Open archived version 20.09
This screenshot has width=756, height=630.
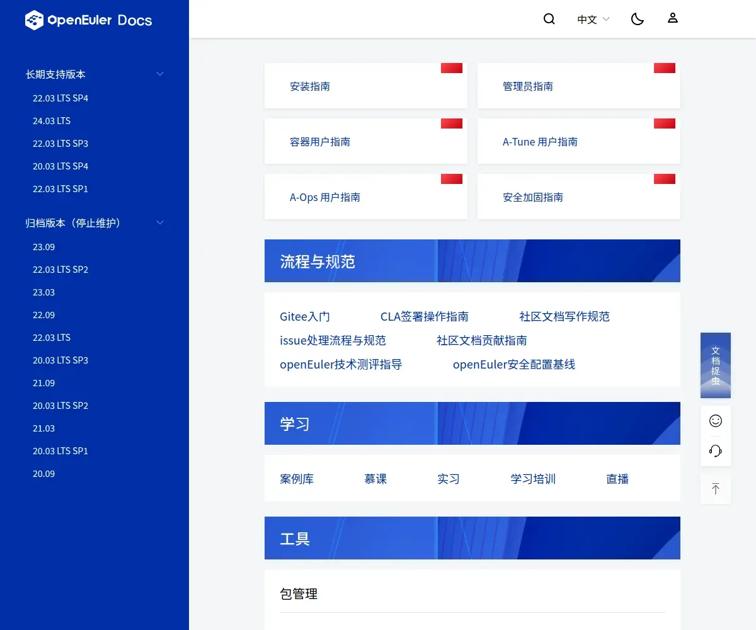click(44, 474)
